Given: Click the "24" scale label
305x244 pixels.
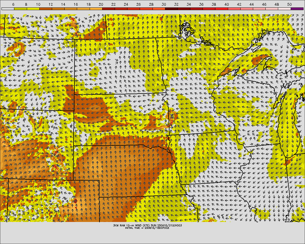Looking at the screenshot, I should point(126,4).
